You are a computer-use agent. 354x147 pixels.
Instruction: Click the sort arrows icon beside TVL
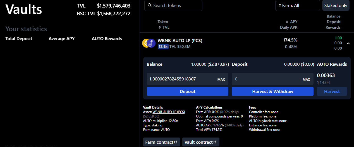pyautogui.click(x=160, y=27)
